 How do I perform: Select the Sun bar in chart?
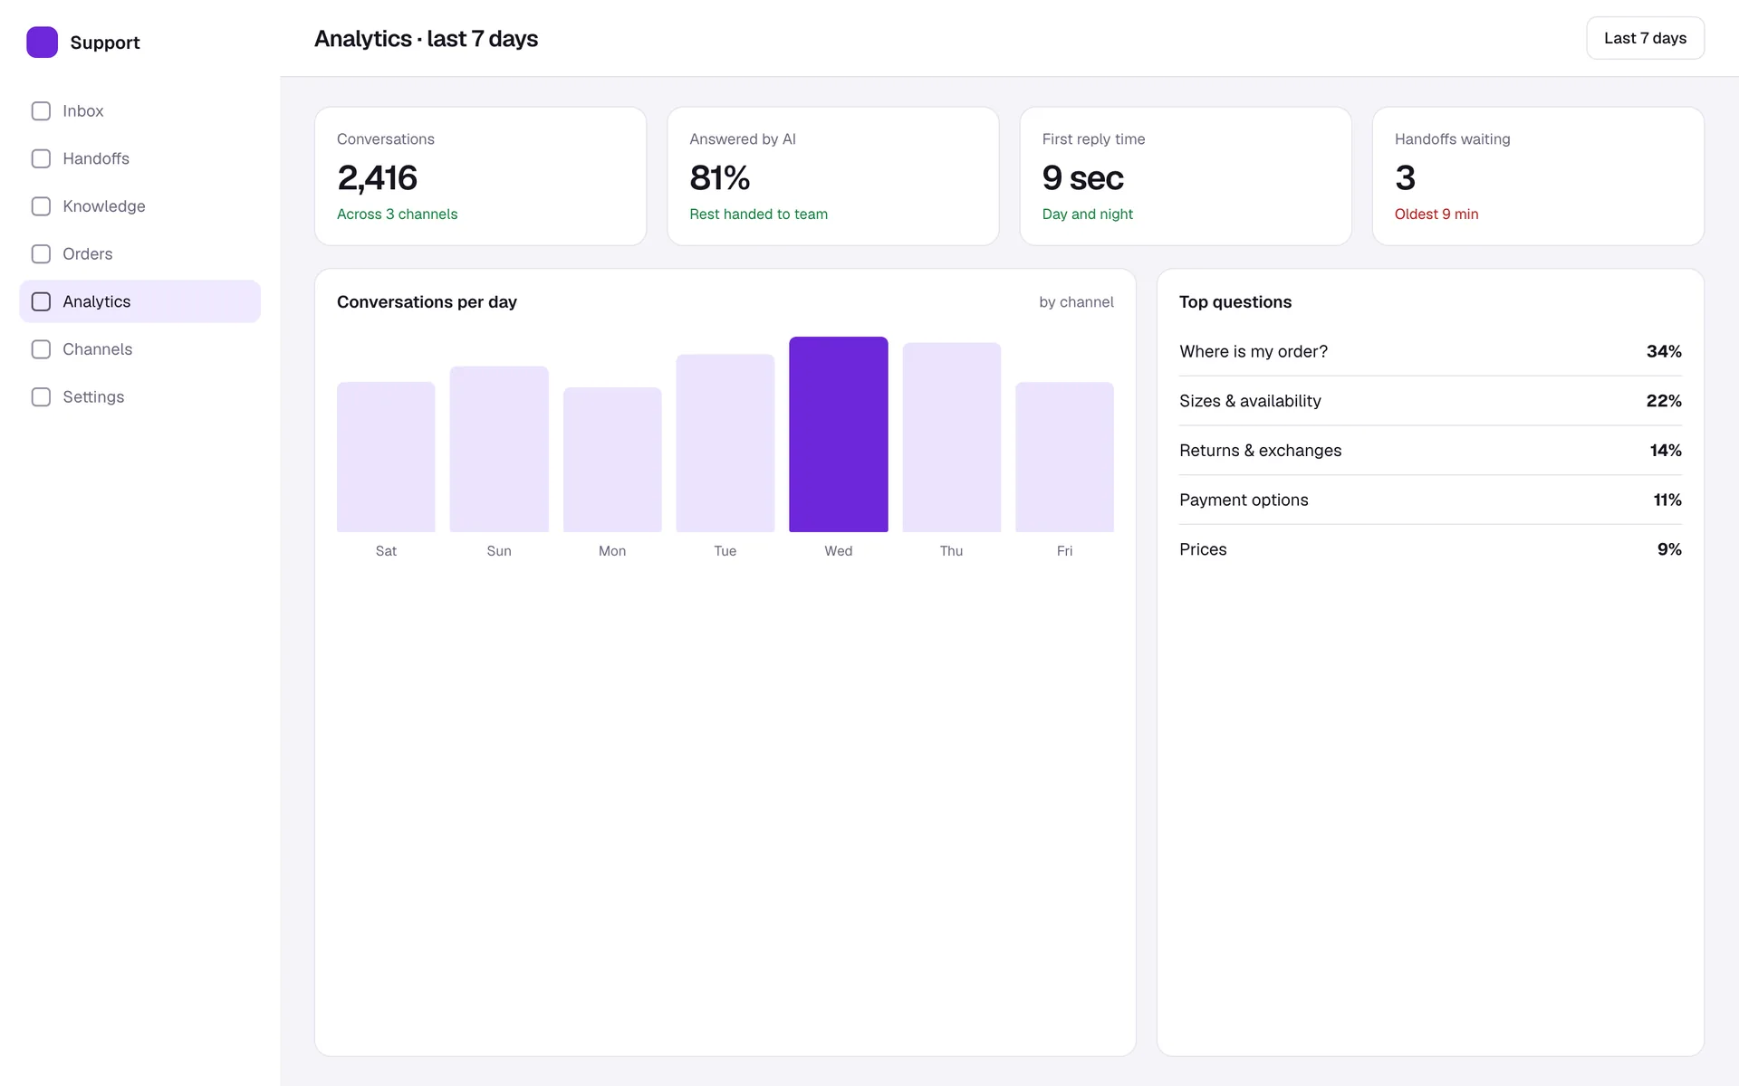point(499,449)
